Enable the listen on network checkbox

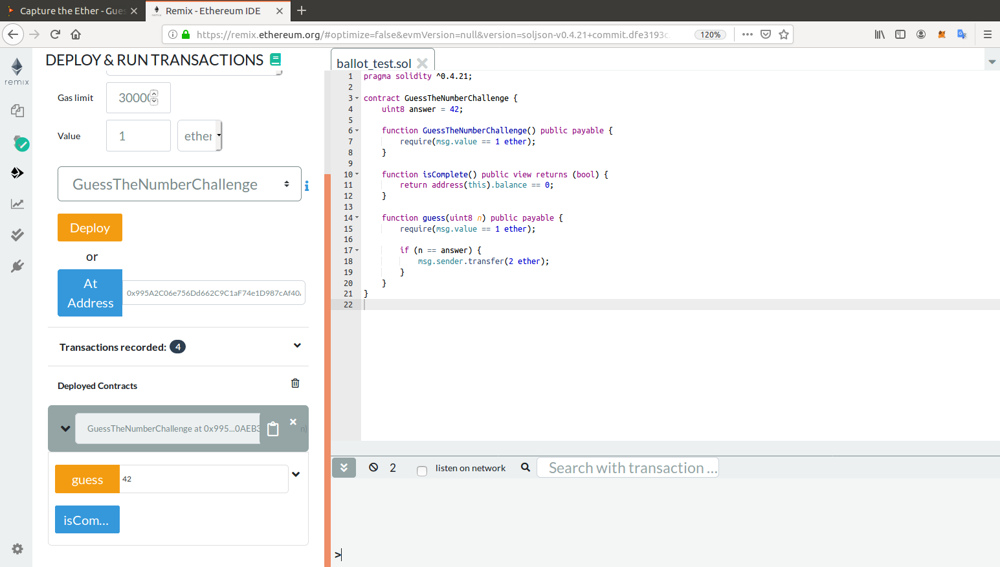[x=422, y=471]
